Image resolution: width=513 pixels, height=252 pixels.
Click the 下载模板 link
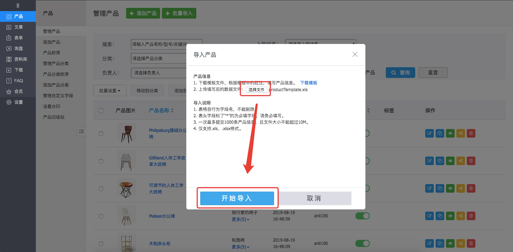tap(308, 83)
